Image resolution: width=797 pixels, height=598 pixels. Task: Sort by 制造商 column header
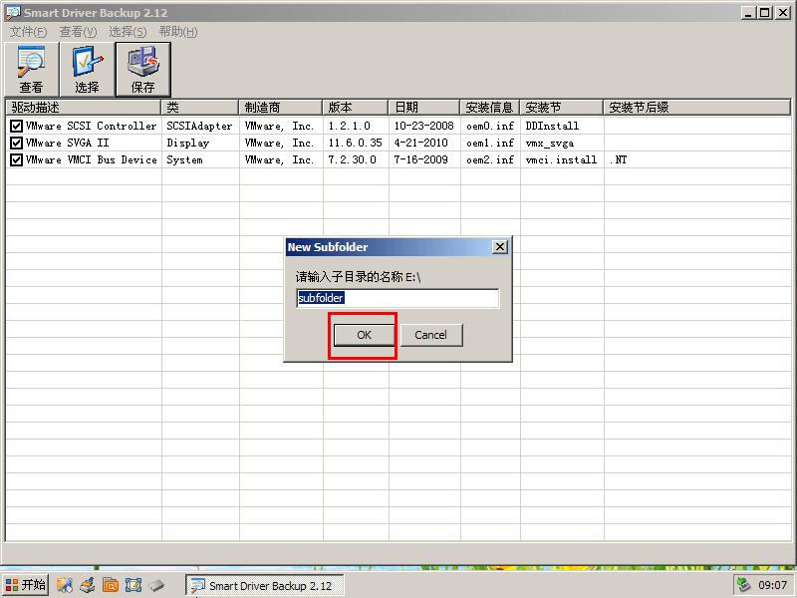click(x=281, y=108)
